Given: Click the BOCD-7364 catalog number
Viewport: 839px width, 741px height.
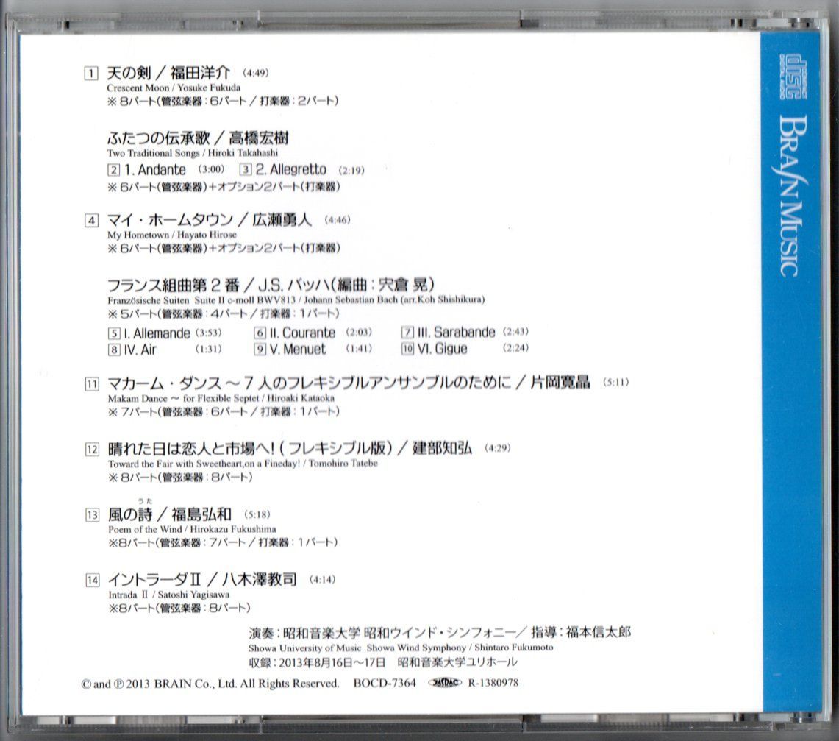Looking at the screenshot, I should (385, 683).
